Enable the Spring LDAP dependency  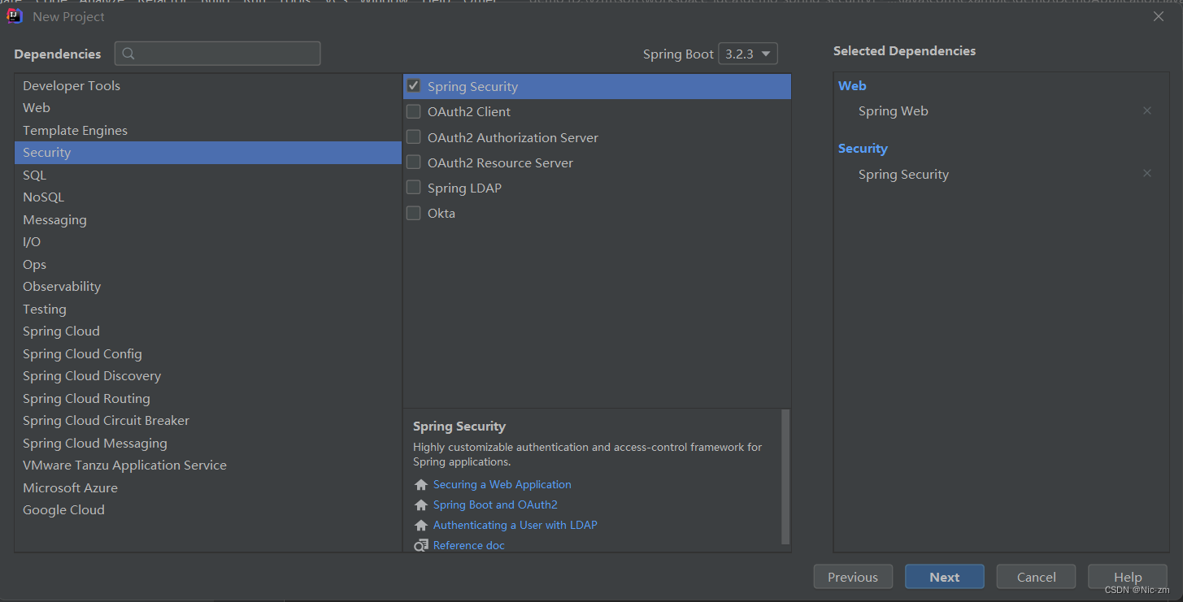[413, 187]
